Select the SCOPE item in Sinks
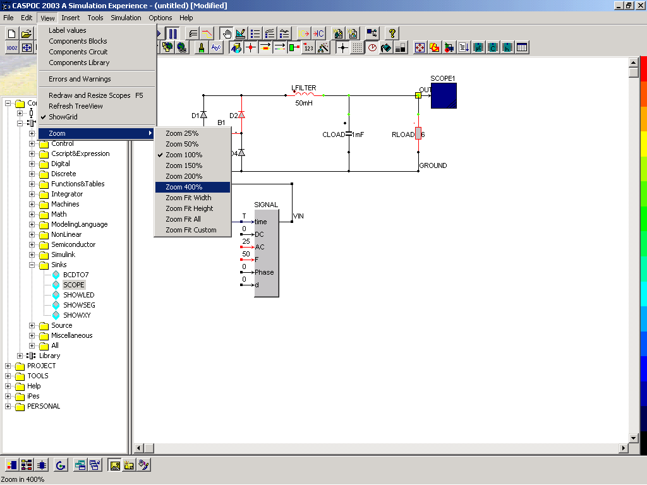Screen dimensions: 647x485 click(73, 285)
